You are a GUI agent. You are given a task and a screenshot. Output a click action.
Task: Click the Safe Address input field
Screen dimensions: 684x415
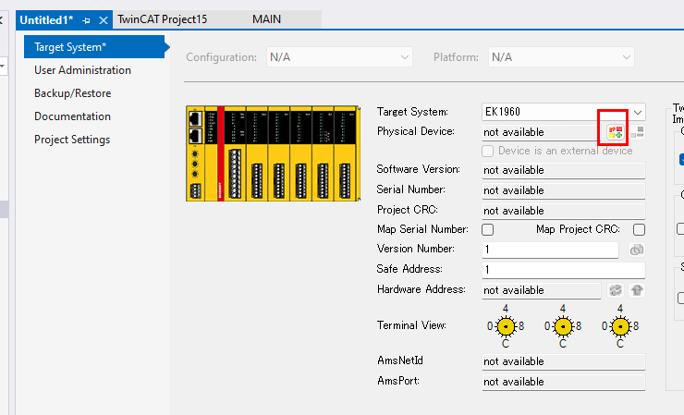tap(564, 270)
